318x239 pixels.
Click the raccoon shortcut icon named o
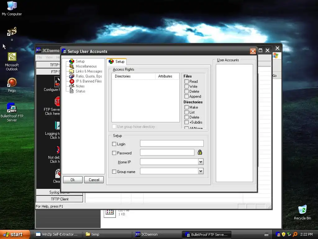pyautogui.click(x=12, y=31)
